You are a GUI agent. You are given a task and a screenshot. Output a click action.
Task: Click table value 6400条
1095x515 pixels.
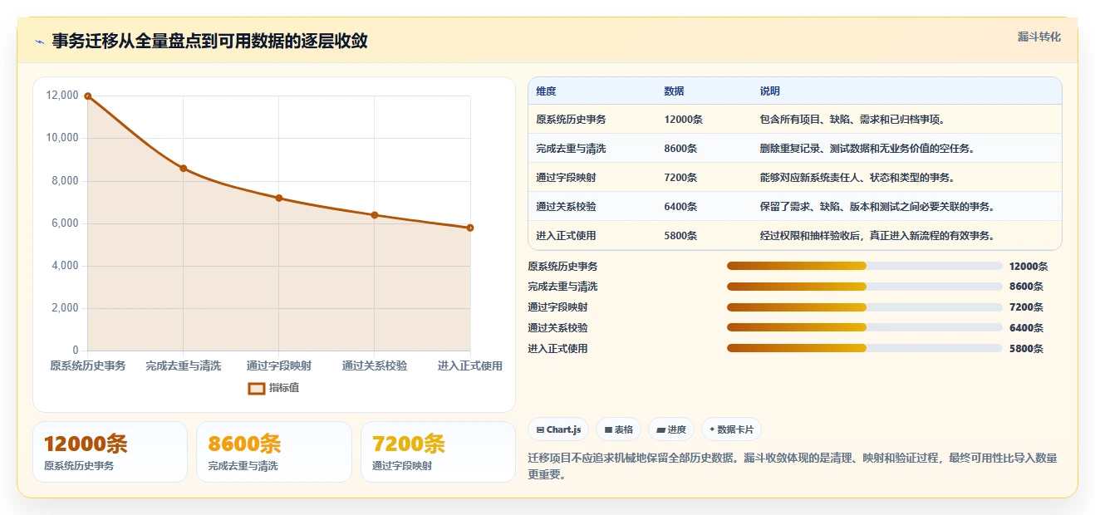pyautogui.click(x=680, y=207)
